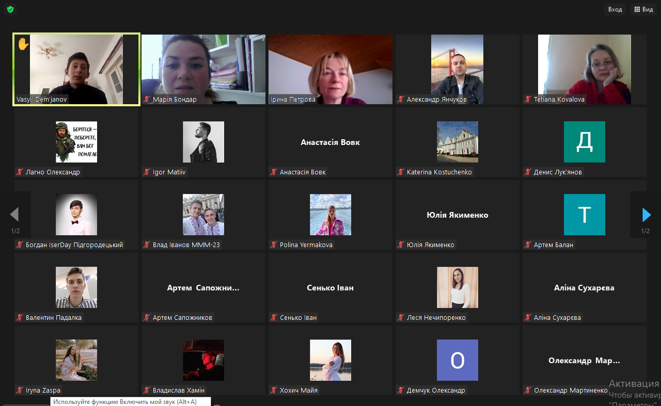This screenshot has height=406, width=661.
Task: Open the Вид view layout menu
Action: point(643,9)
